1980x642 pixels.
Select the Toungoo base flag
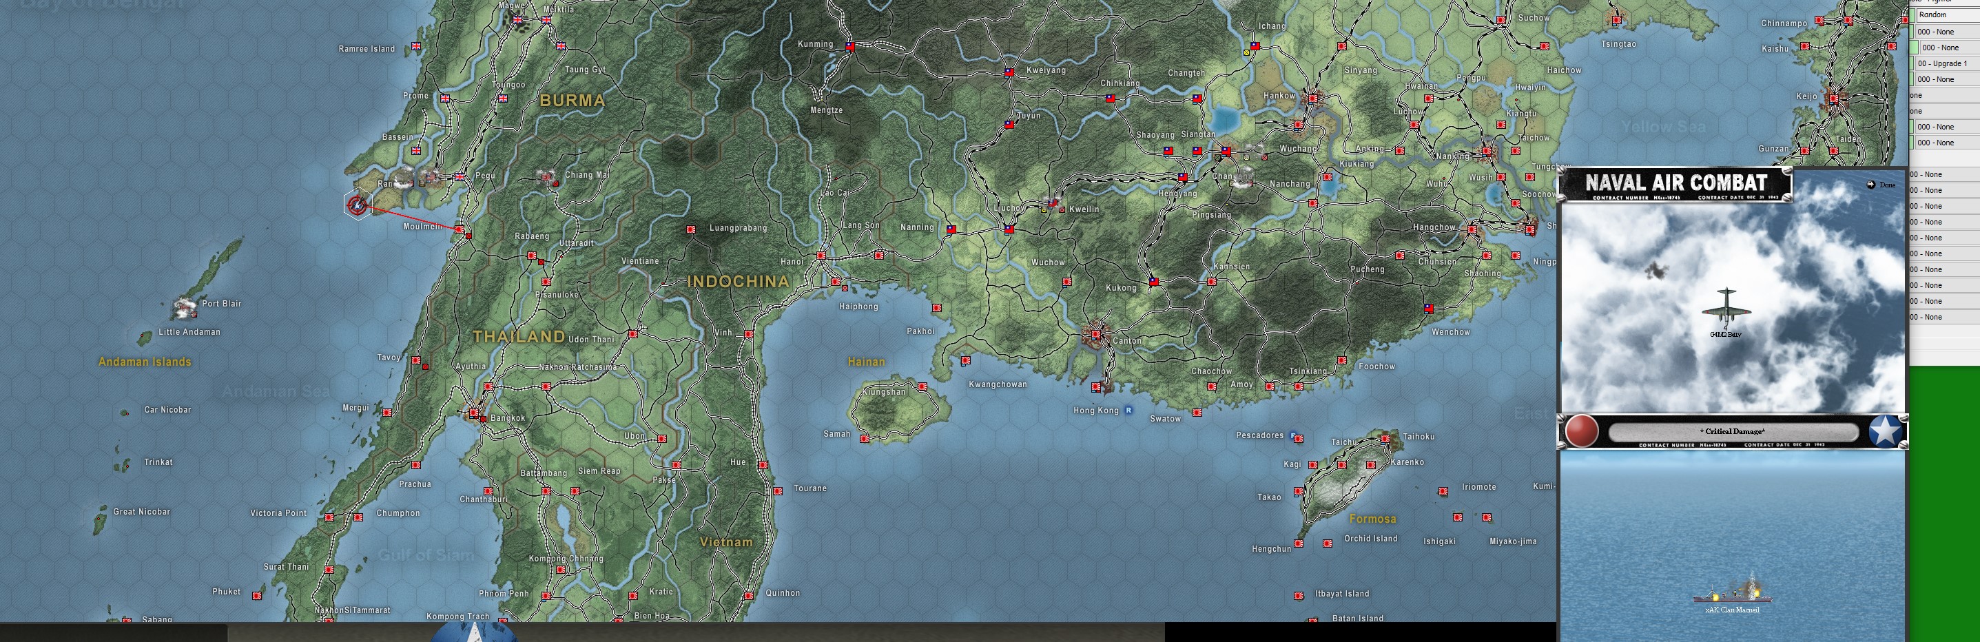[503, 99]
